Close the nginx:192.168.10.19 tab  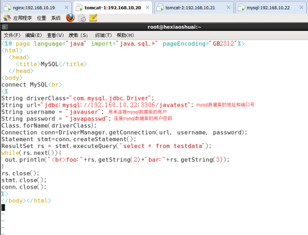(67, 7)
